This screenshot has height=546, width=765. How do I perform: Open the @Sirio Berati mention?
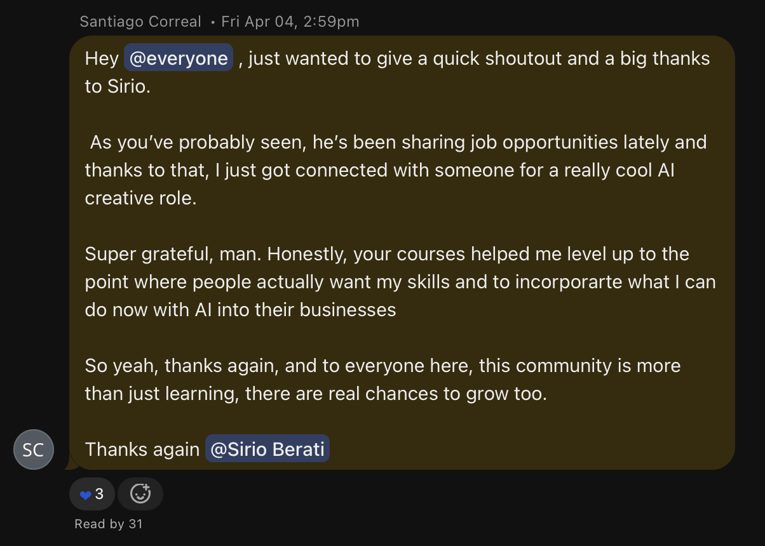pos(267,449)
